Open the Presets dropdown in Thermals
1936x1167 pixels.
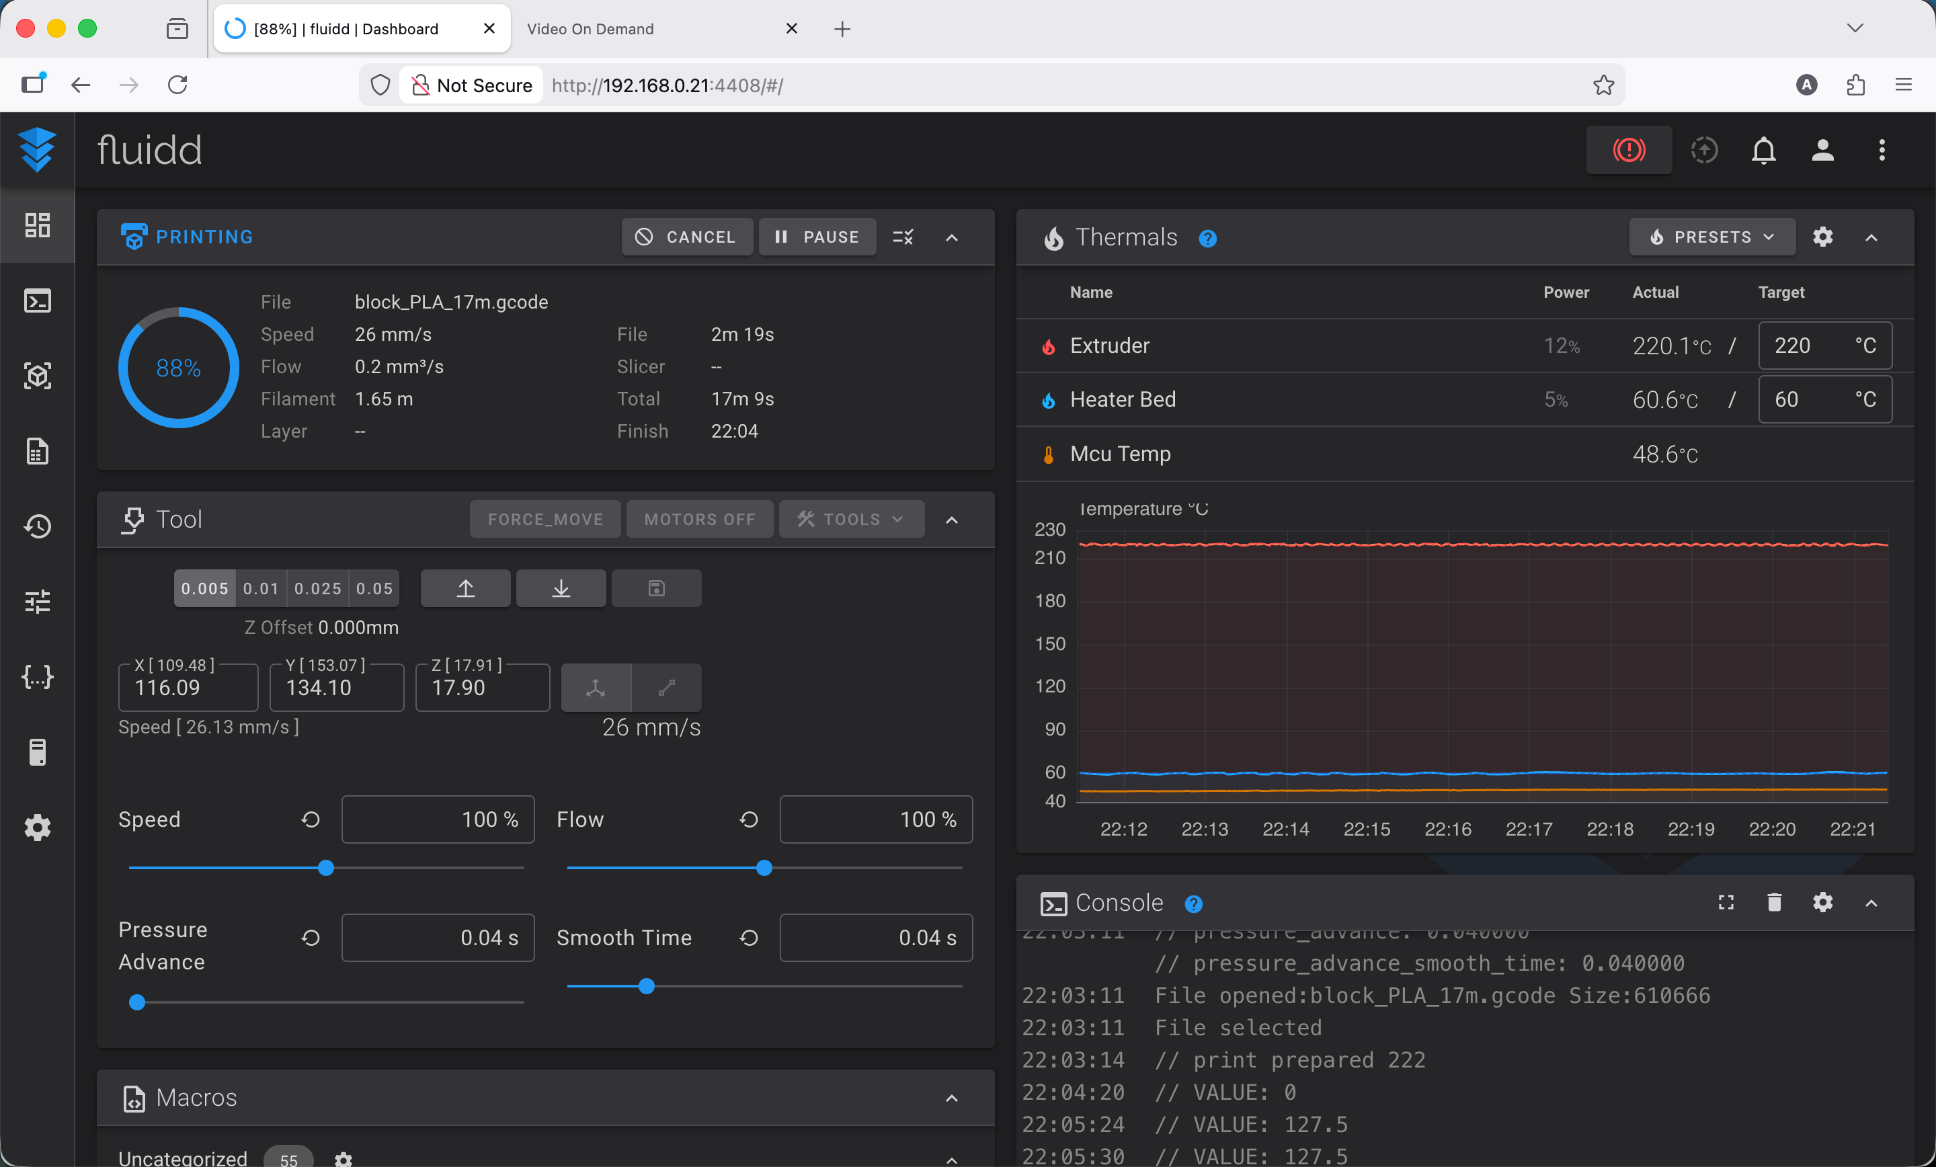(x=1711, y=237)
